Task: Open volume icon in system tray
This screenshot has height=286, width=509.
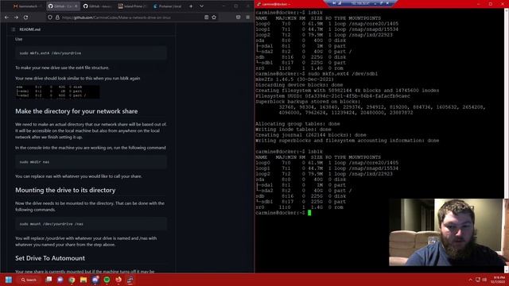Action: (484, 280)
